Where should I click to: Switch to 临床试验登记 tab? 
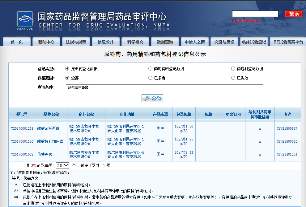click(254, 42)
